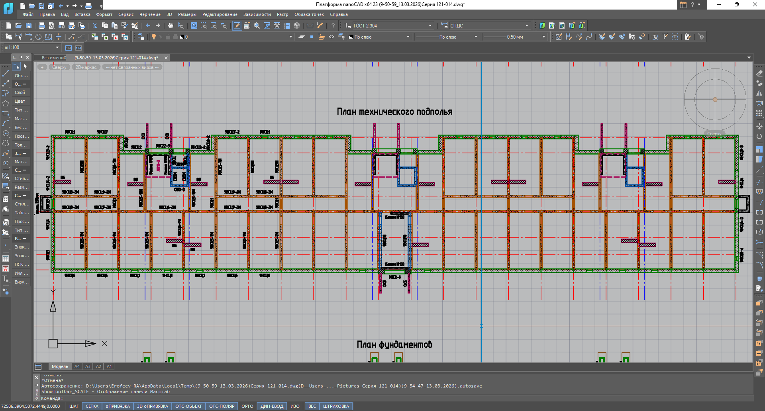Undo last action with the left arrow
The width and height of the screenshot is (765, 411).
coord(148,25)
